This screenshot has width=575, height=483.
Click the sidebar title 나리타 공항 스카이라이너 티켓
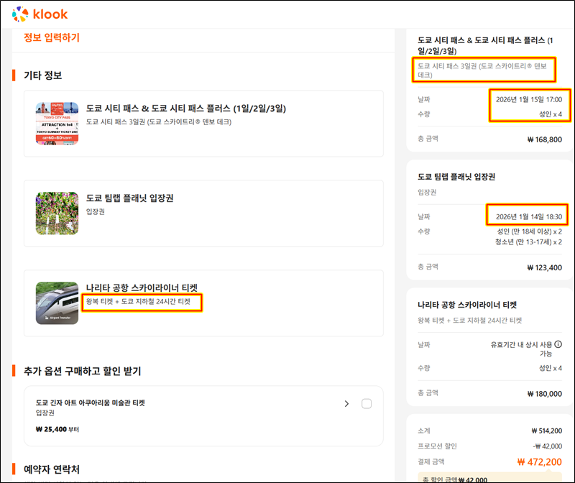467,305
